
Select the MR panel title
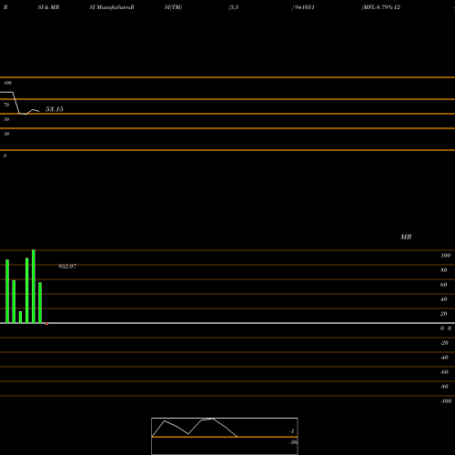406,237
